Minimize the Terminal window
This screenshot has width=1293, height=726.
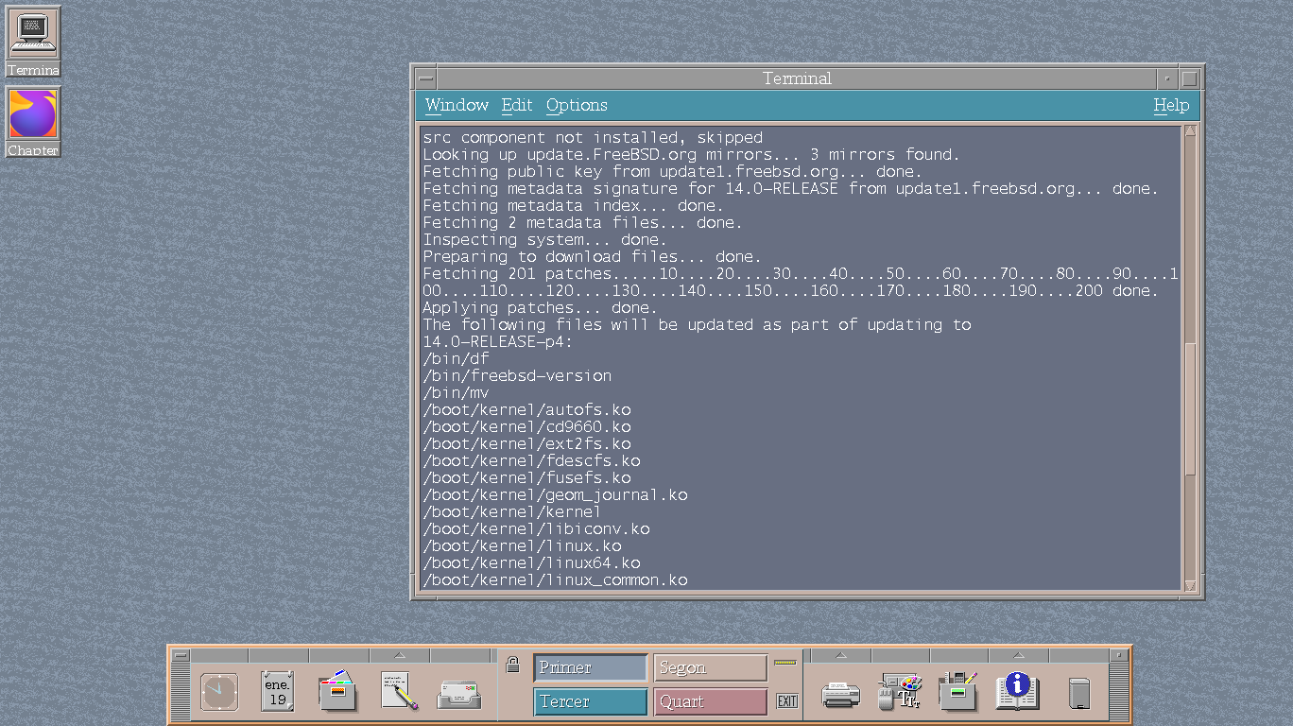click(1168, 79)
